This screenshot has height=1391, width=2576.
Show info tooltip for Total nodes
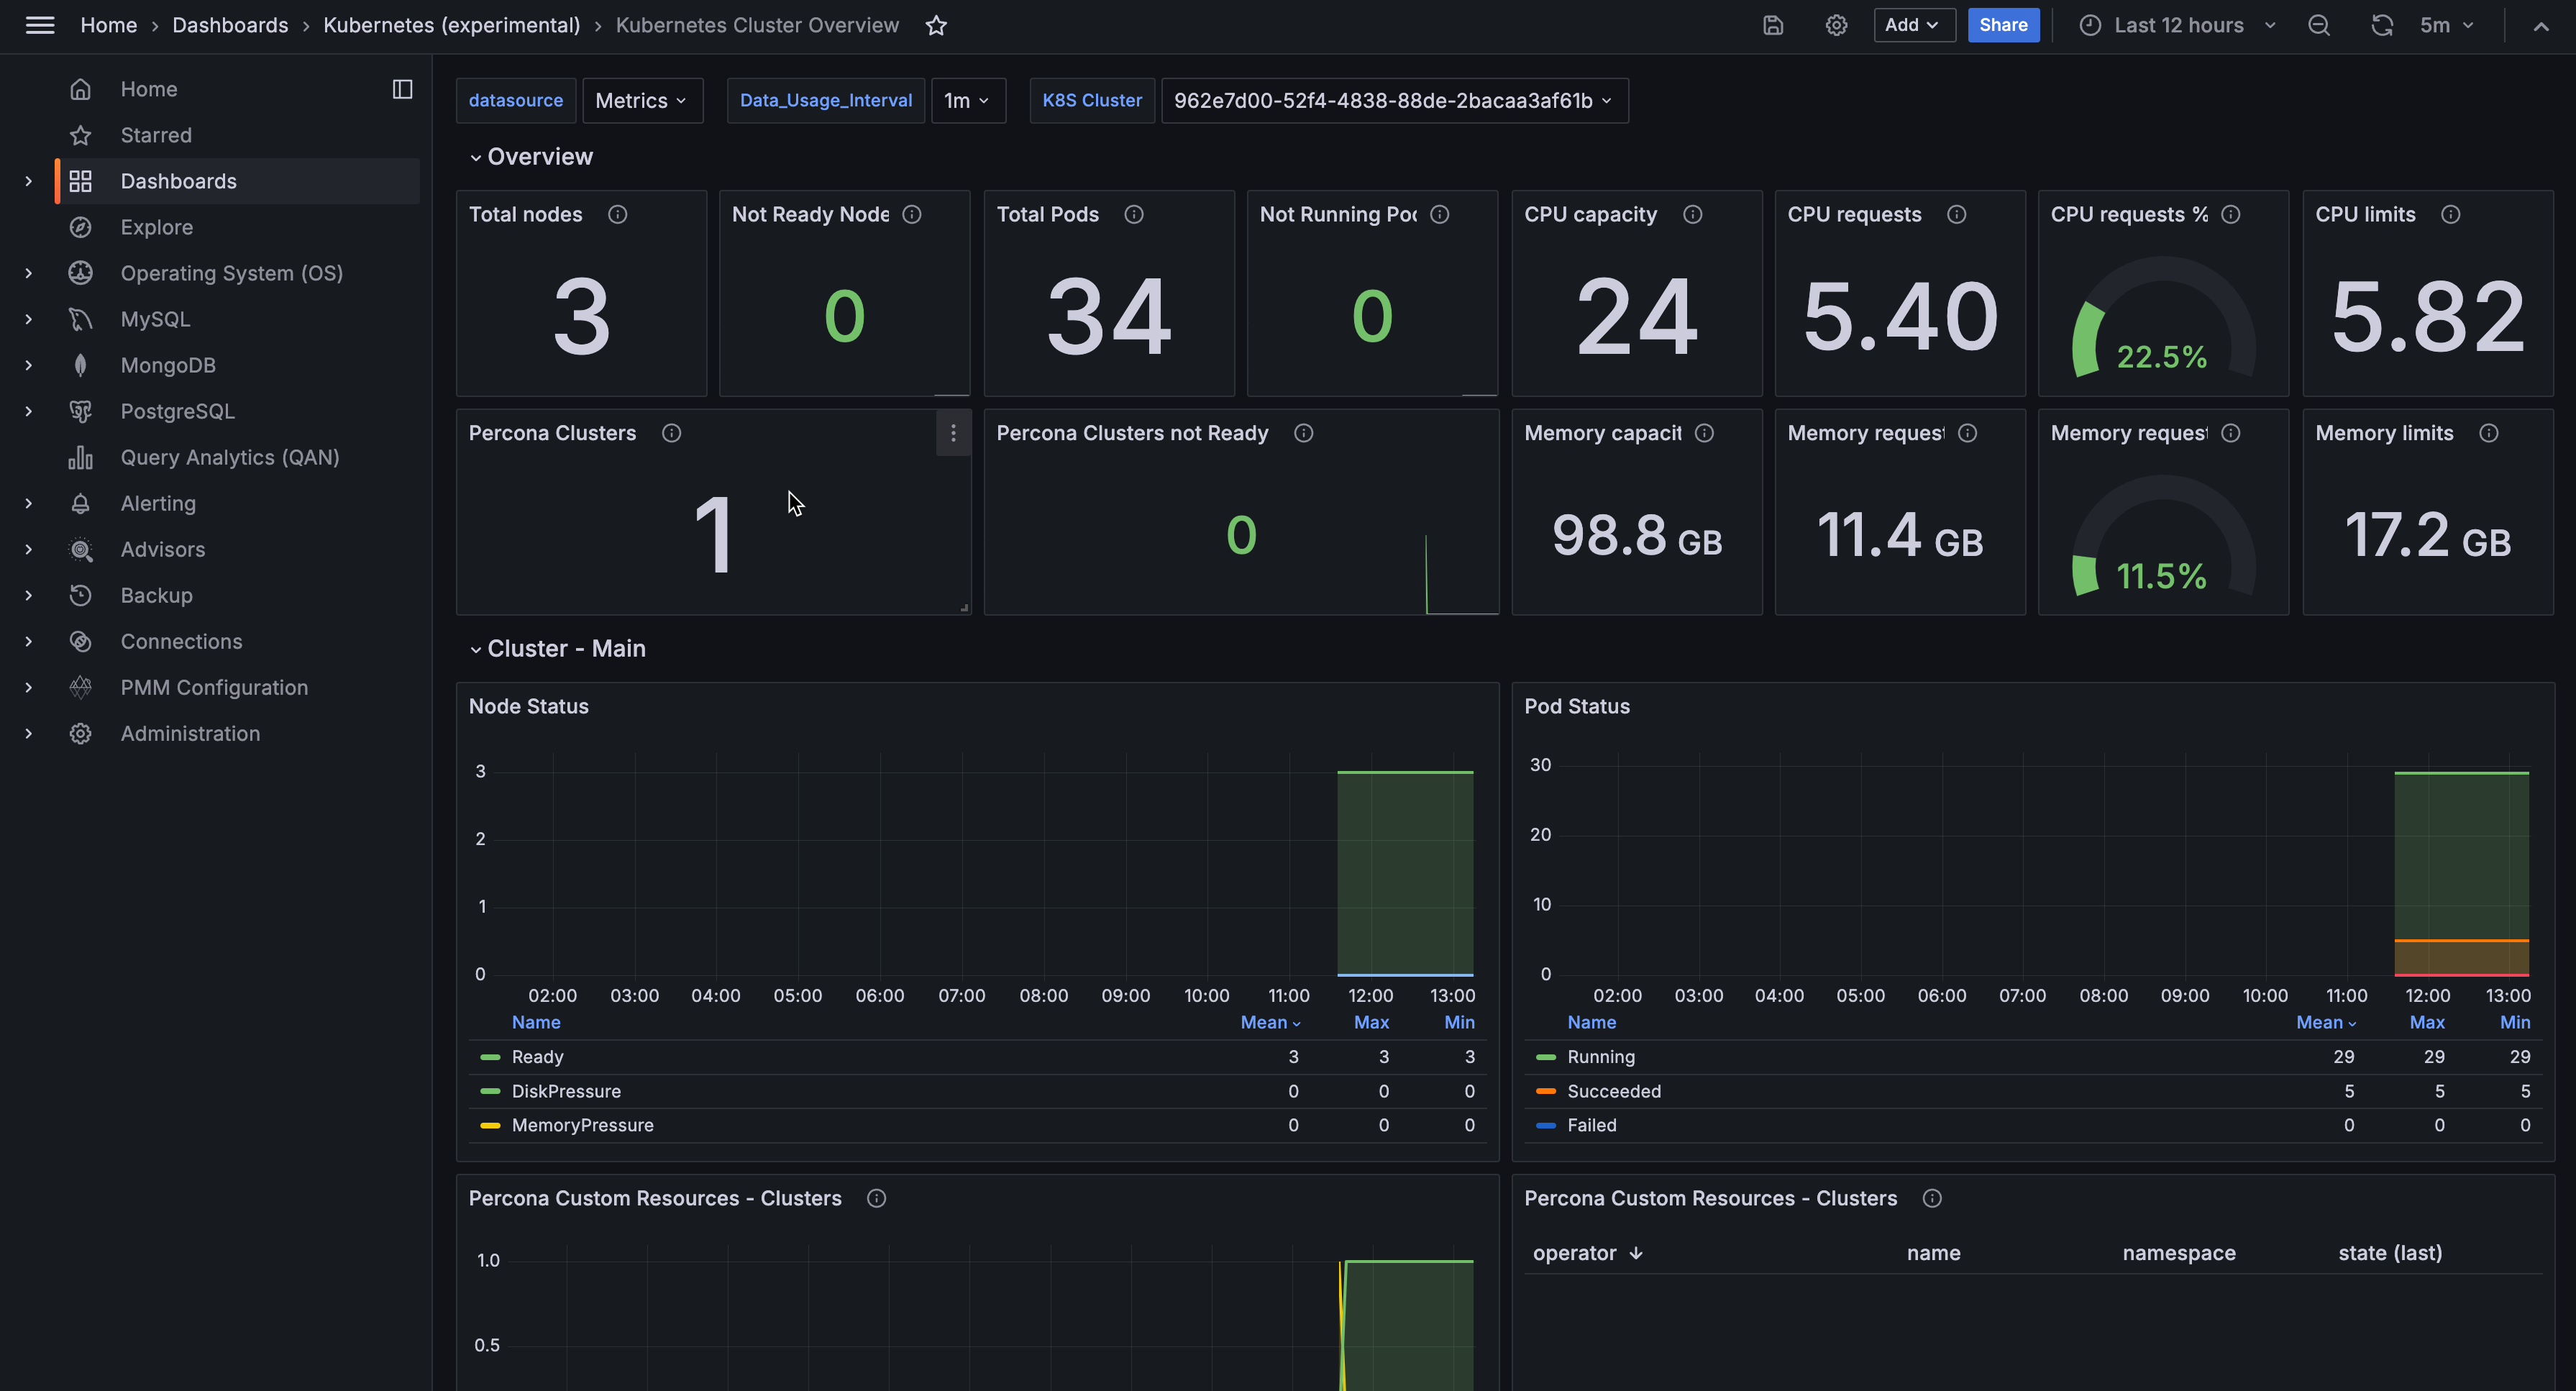click(x=617, y=215)
